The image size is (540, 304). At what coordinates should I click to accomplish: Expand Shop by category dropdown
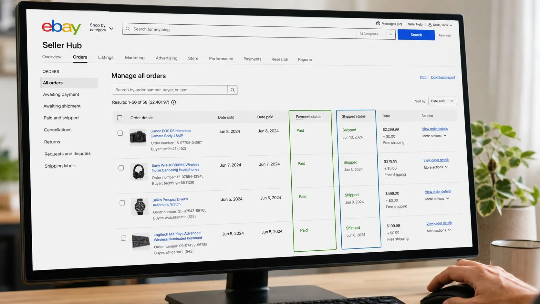click(101, 27)
